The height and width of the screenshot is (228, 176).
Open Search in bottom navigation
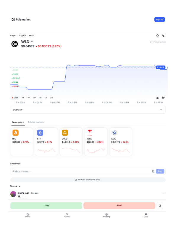(67, 215)
